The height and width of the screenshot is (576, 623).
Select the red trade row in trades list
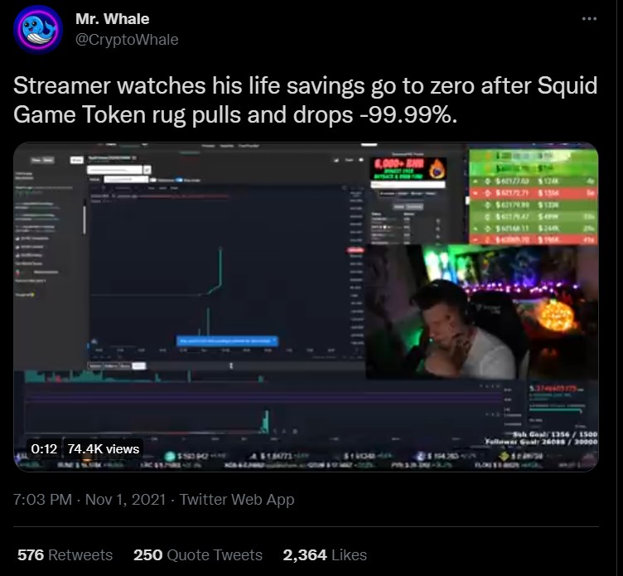[534, 193]
